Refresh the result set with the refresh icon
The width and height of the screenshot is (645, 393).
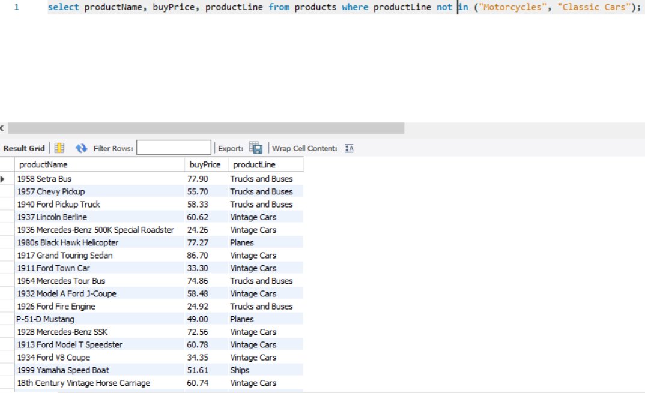82,148
